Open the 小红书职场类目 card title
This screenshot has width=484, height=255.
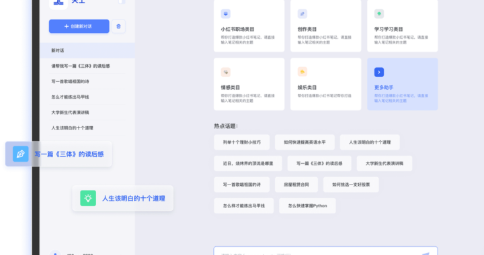[x=237, y=30]
